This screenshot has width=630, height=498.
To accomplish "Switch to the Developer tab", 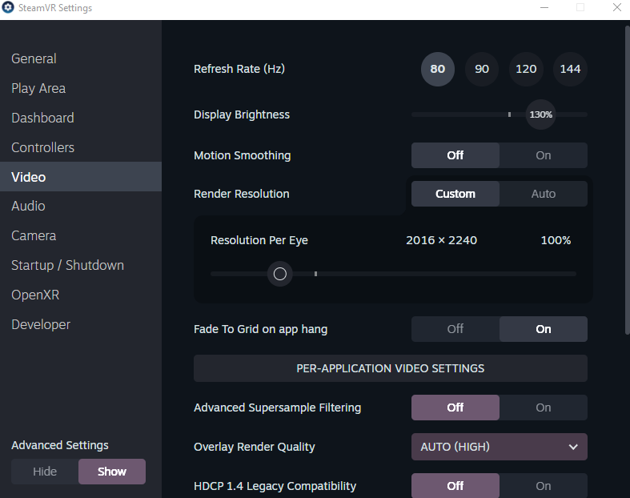I will pos(41,325).
